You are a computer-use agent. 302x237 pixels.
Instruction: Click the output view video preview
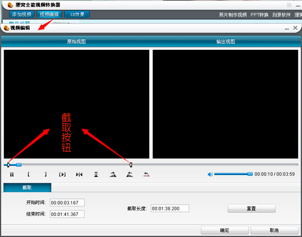(225, 104)
